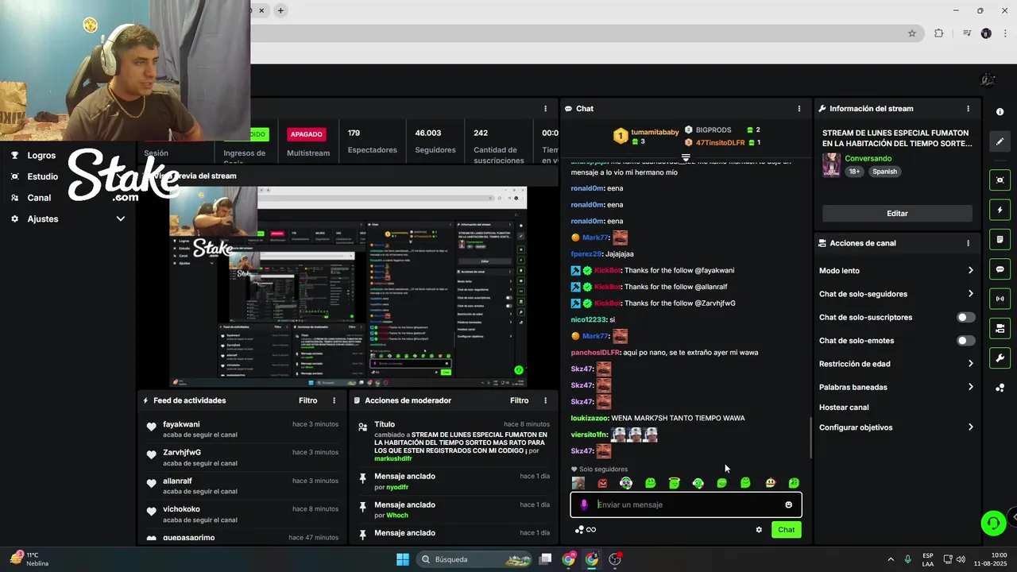Screen dimensions: 1017x572
Task: Expand Ajustes menu chevron in left nav
Action: point(121,218)
